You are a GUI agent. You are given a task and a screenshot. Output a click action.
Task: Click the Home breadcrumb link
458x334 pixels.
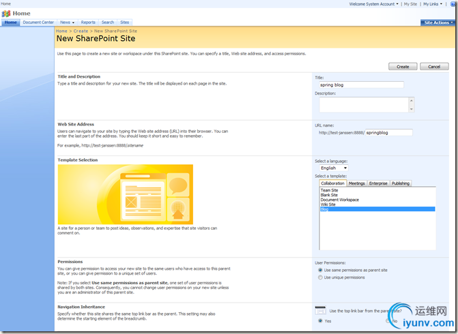click(x=61, y=31)
